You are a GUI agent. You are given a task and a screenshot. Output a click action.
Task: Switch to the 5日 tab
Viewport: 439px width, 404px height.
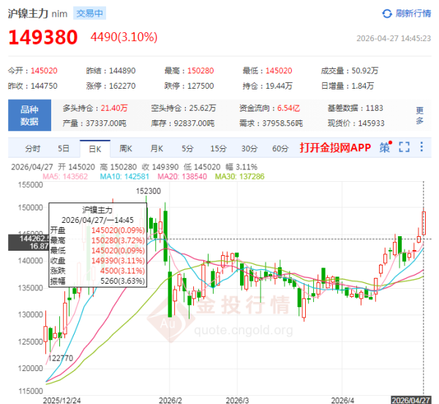(x=64, y=148)
